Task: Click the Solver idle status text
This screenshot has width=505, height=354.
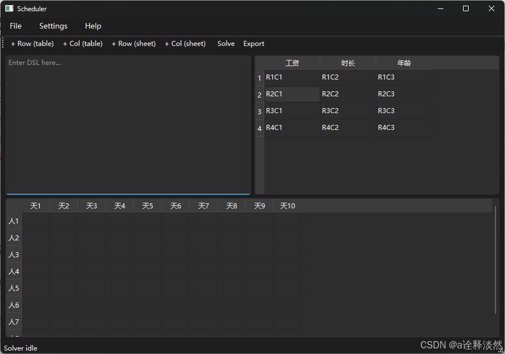Action: tap(21, 348)
